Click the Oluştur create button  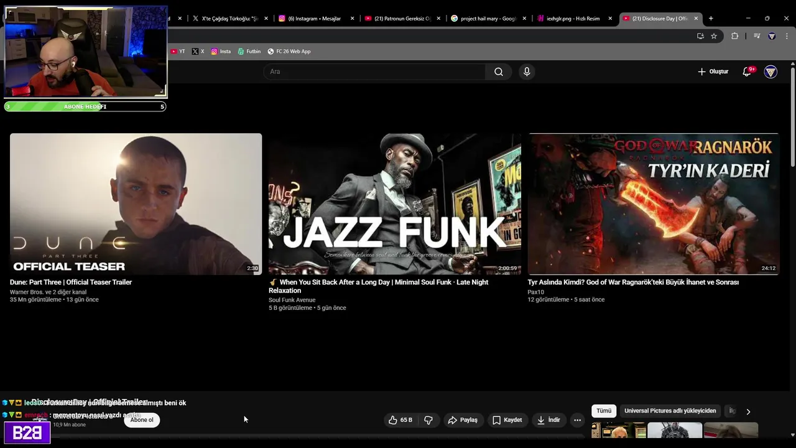pyautogui.click(x=713, y=72)
